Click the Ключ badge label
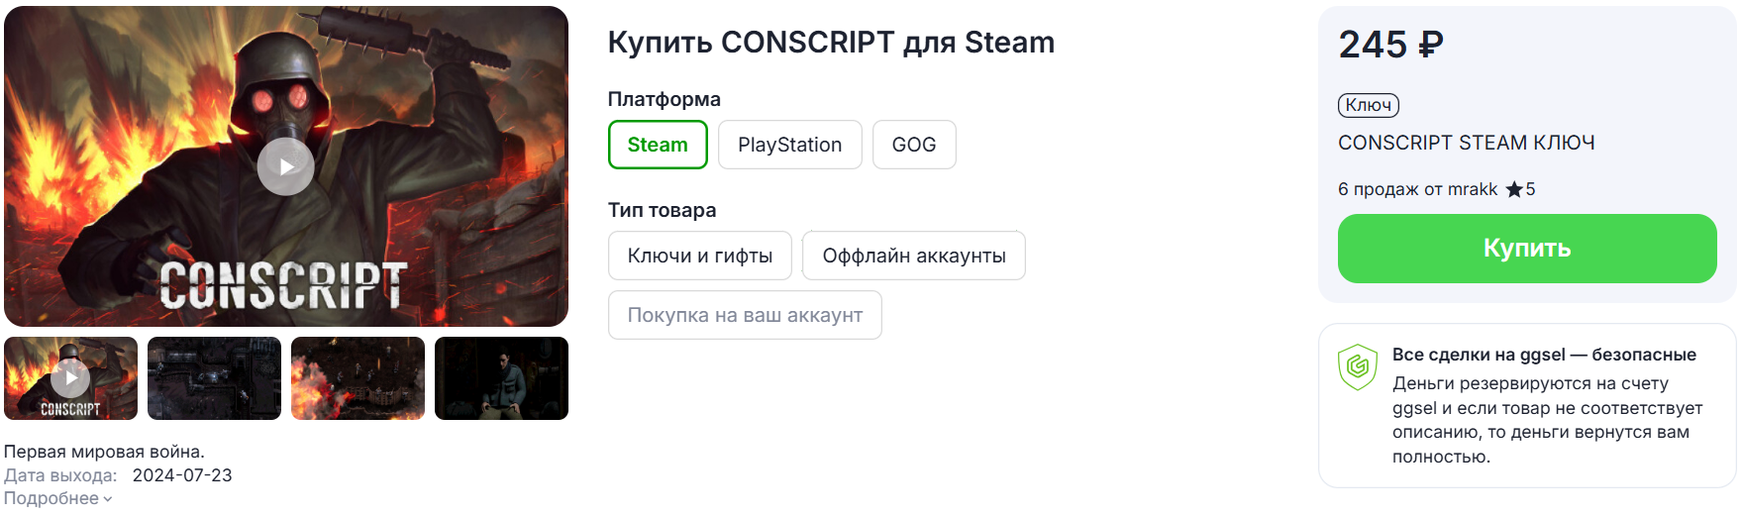The image size is (1742, 517). click(1368, 105)
